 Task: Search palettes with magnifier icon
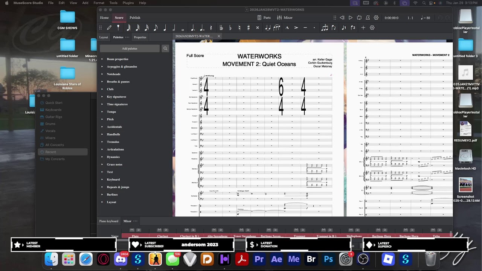click(165, 49)
